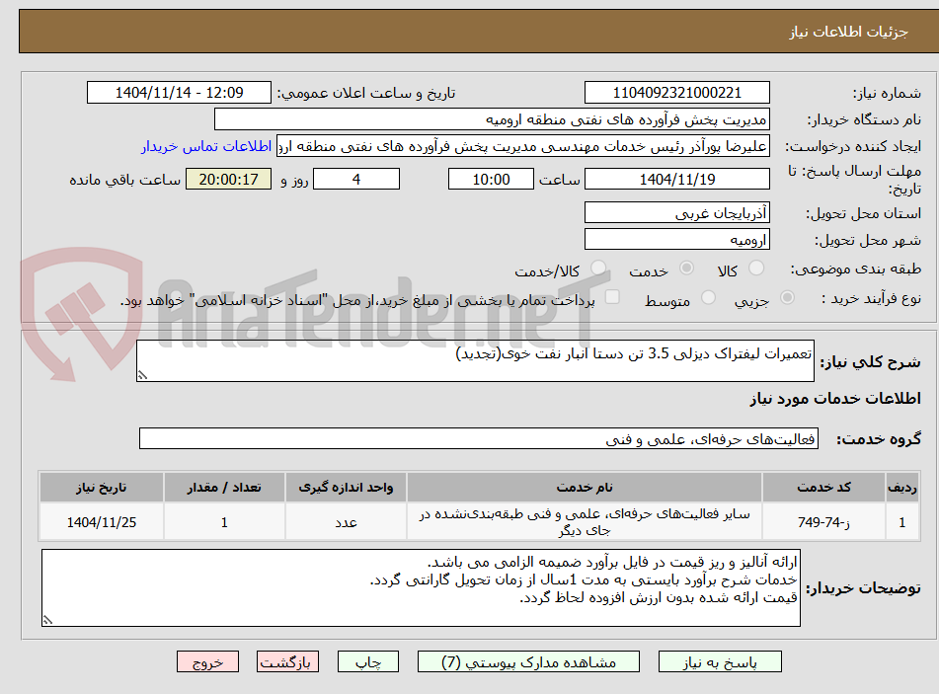Click the توضیحات خریدار notes textarea
Screen dimensions: 939x694
tap(421, 588)
